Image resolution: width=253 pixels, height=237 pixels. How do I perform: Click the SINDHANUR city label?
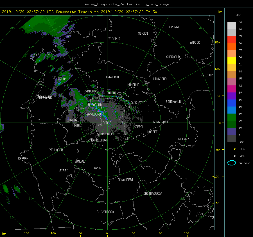pos(173,102)
